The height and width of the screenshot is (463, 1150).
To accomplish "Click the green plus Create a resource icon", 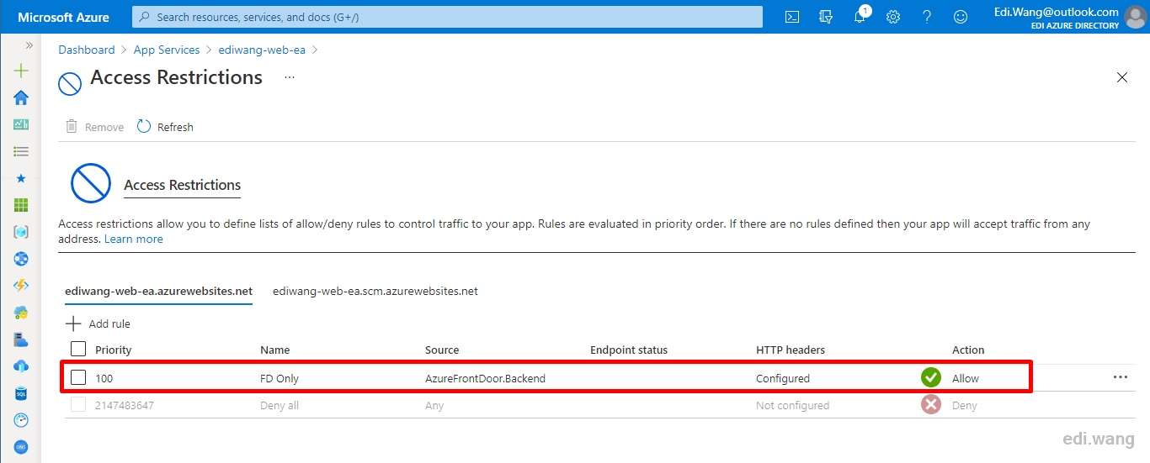I will point(21,71).
